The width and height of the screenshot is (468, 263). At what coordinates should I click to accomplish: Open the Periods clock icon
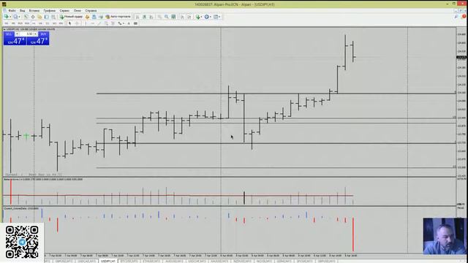pyautogui.click(x=206, y=17)
